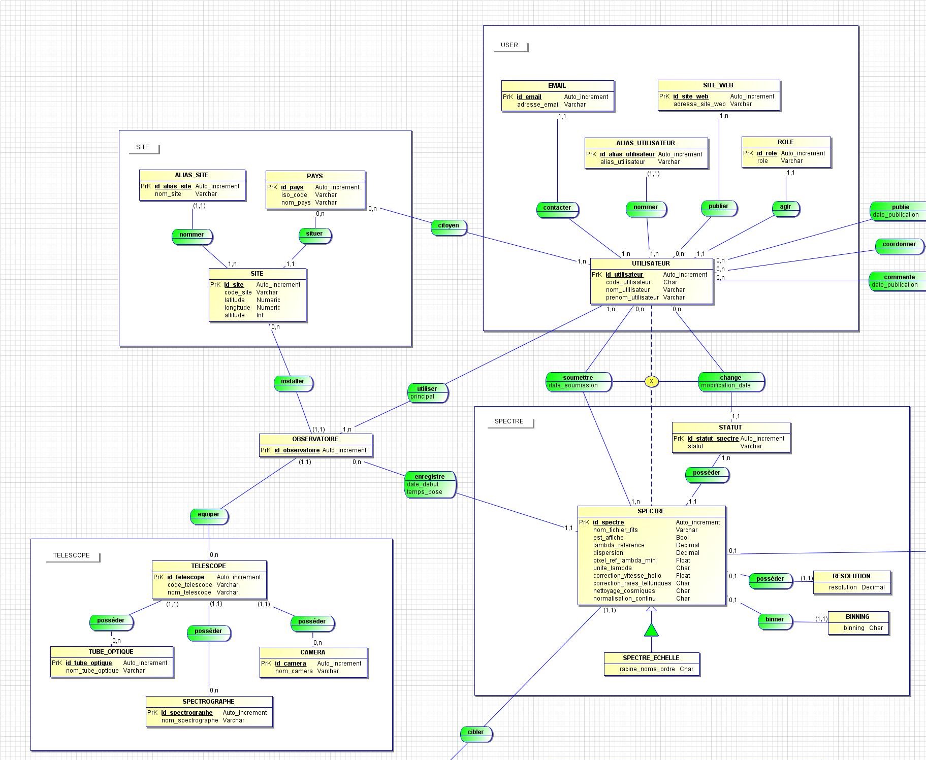This screenshot has width=926, height=760.
Task: Click the PAYS entity header
Action: pyautogui.click(x=315, y=176)
